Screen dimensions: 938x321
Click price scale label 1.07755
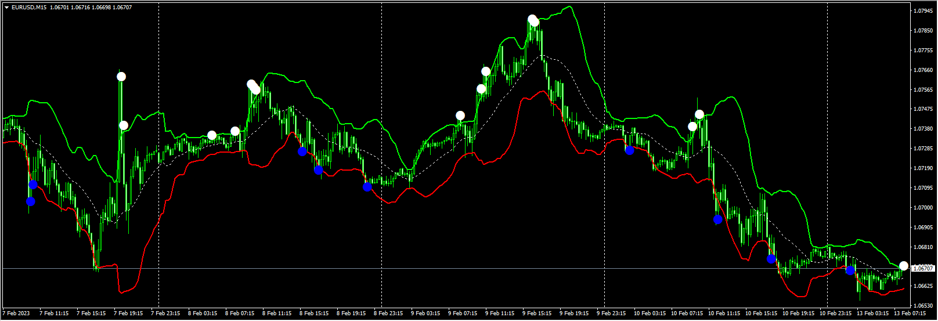coord(922,51)
